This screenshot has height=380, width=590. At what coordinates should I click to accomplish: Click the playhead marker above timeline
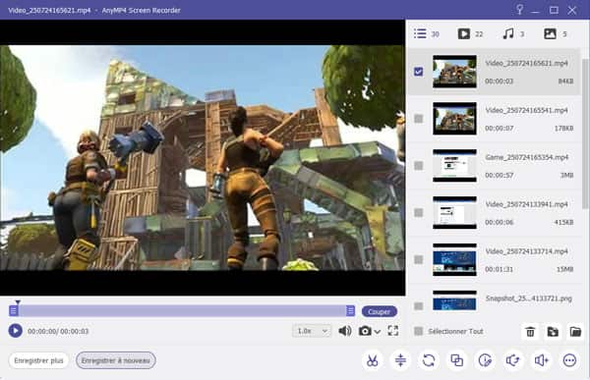click(18, 301)
